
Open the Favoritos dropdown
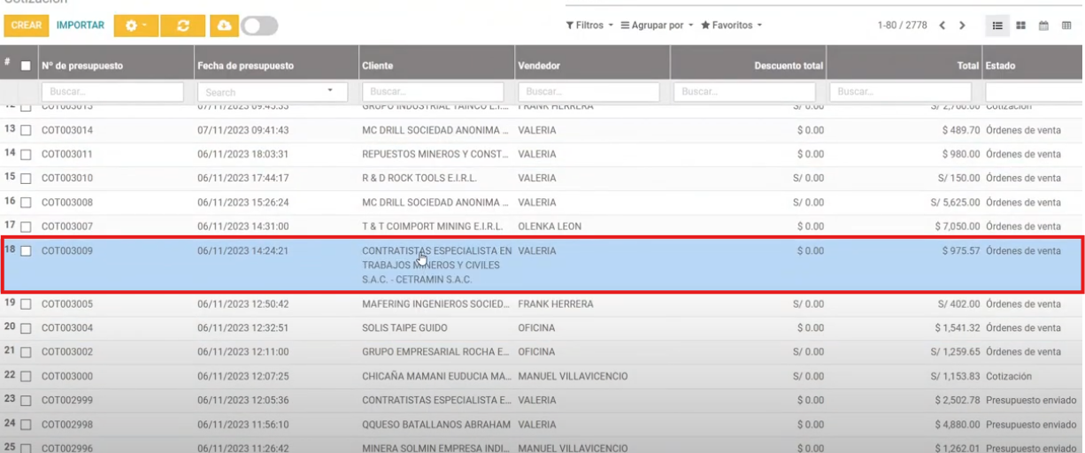pyautogui.click(x=731, y=26)
